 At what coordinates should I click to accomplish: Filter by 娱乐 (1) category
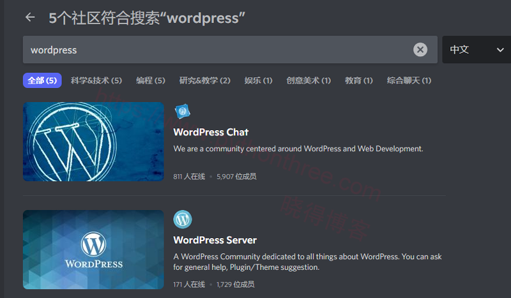(x=259, y=80)
